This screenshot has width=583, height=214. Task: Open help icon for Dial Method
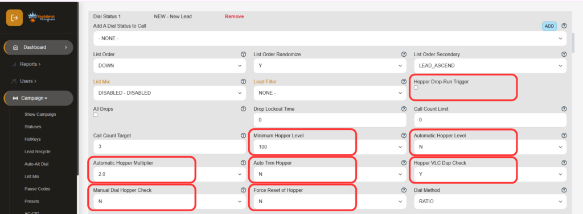pos(564,190)
